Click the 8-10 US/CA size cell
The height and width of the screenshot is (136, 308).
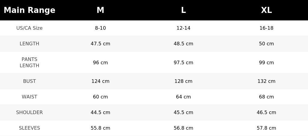(100, 28)
